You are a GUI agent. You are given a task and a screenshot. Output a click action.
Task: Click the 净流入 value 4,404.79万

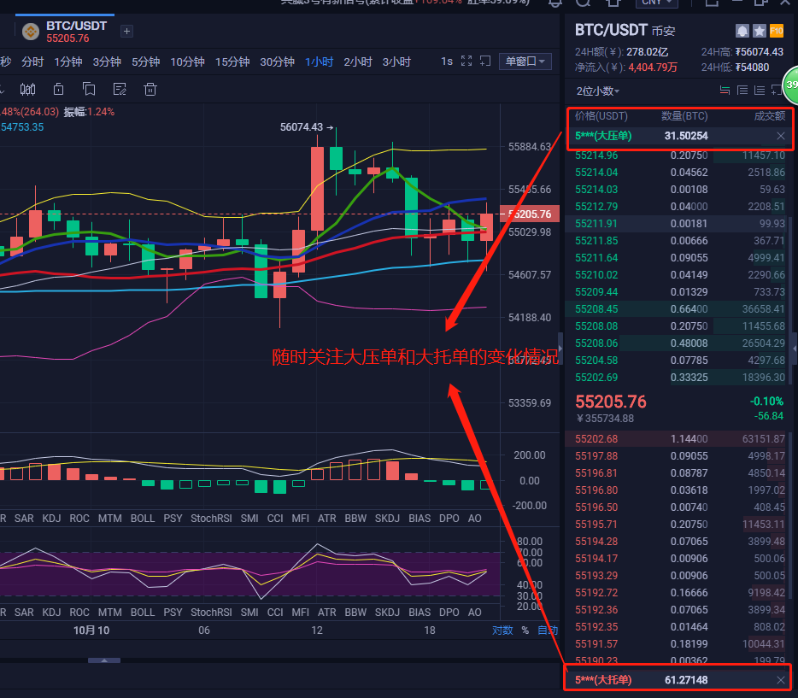click(653, 67)
